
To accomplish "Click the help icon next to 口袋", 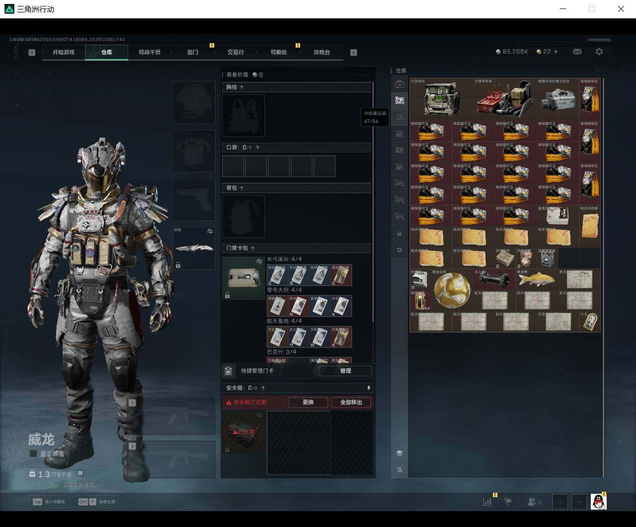I will (257, 148).
